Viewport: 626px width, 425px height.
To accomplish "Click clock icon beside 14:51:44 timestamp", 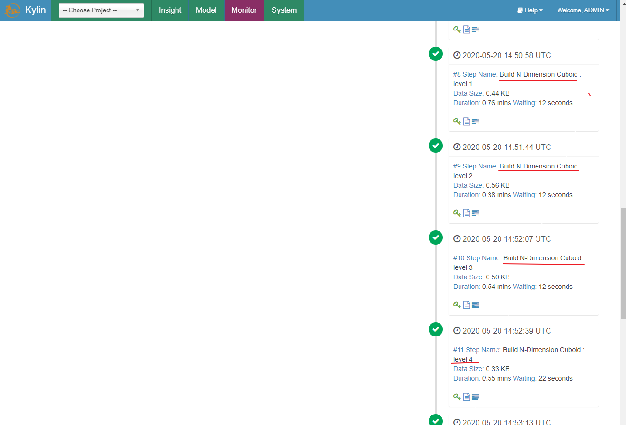I will (457, 147).
